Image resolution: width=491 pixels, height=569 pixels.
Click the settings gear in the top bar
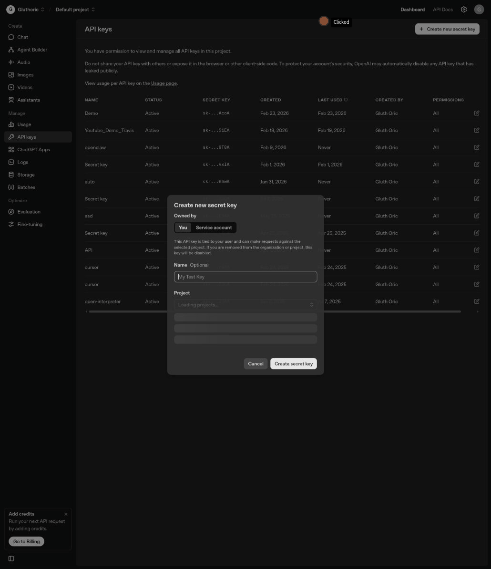(x=463, y=9)
